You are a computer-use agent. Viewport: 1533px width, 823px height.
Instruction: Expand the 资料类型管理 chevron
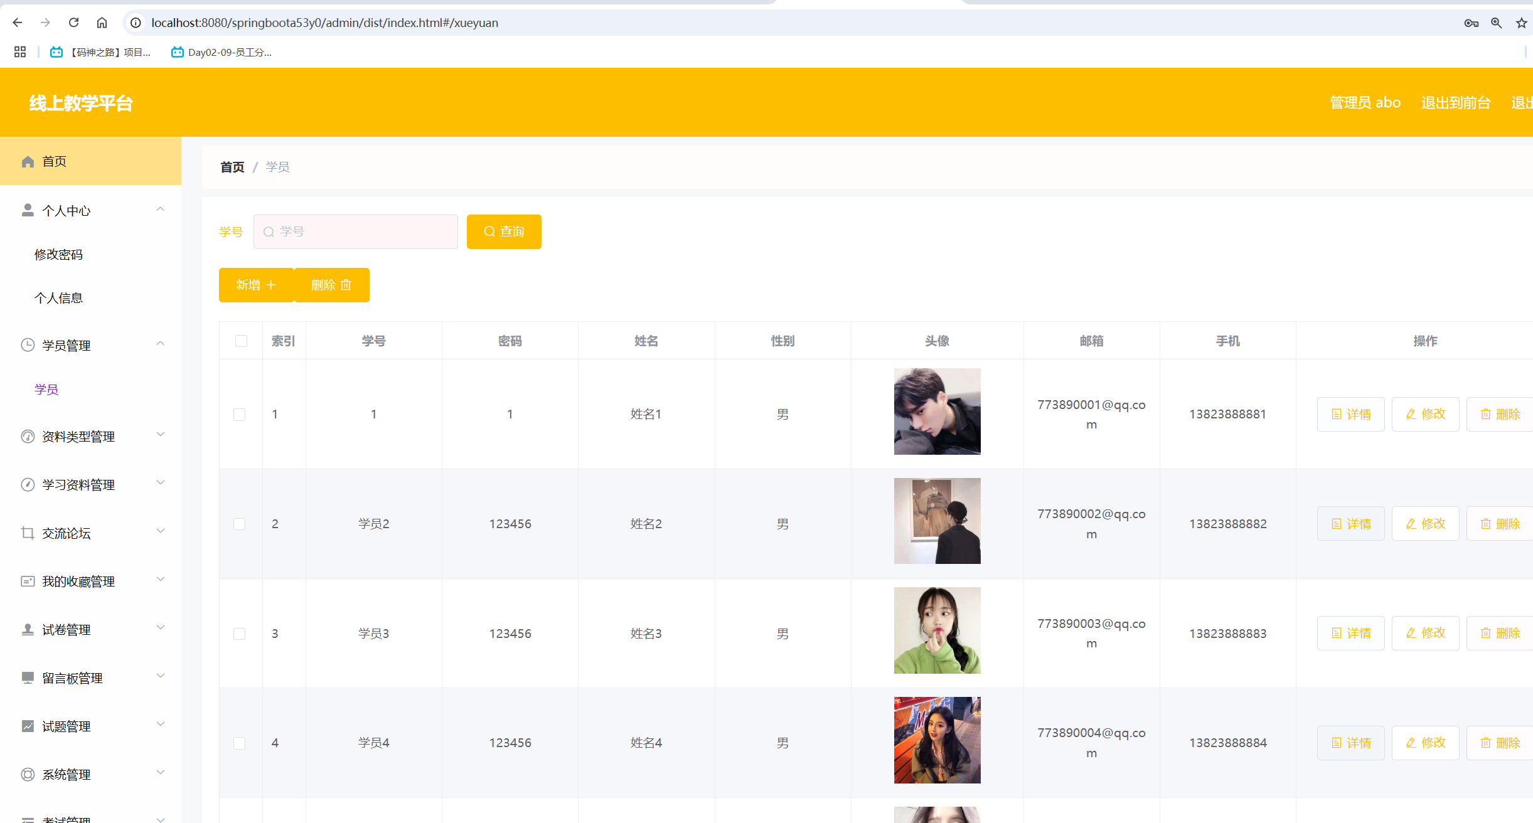[x=161, y=435]
